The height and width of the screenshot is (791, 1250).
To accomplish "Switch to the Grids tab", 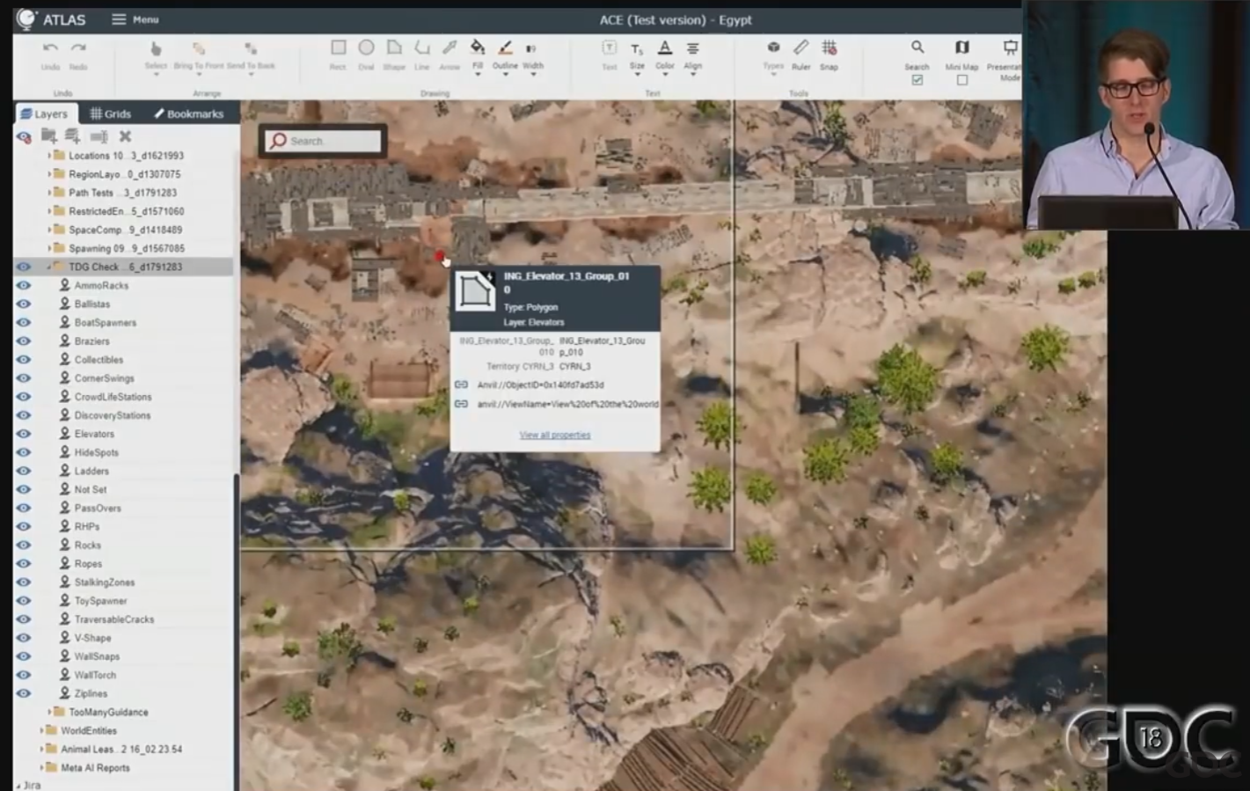I will pos(110,114).
